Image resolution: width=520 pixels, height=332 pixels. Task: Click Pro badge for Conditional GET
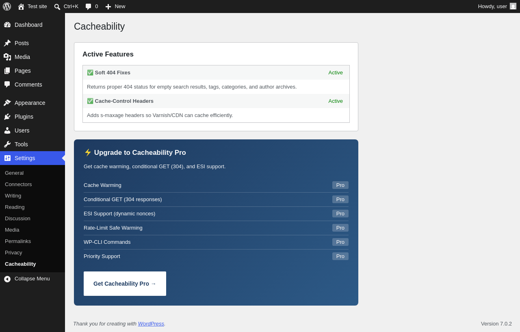(x=340, y=200)
